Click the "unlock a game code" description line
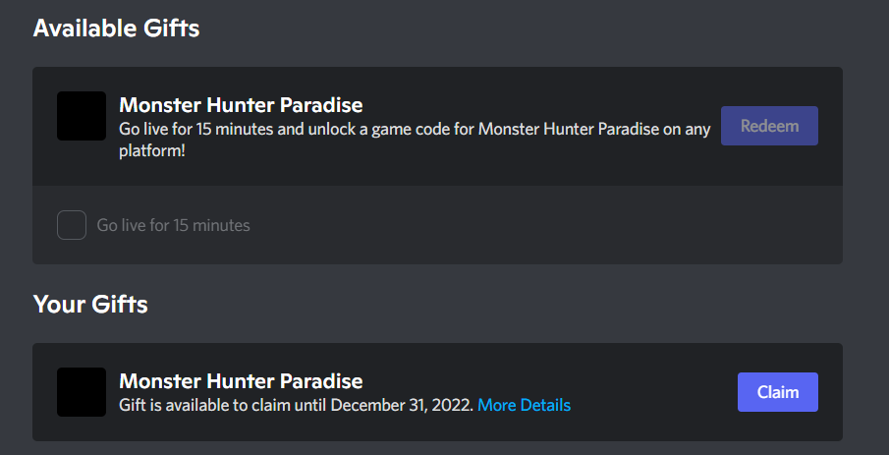 click(x=413, y=129)
